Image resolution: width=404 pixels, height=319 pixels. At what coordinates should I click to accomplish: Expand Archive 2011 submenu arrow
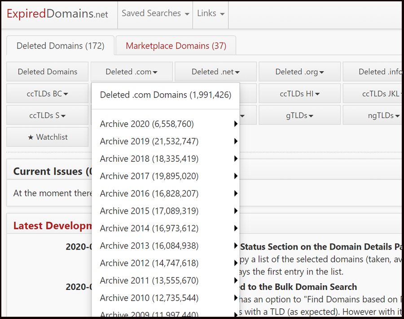point(236,280)
